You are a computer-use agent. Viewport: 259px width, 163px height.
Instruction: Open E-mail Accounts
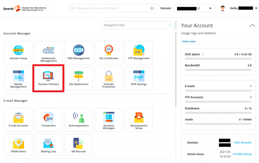[18, 120]
